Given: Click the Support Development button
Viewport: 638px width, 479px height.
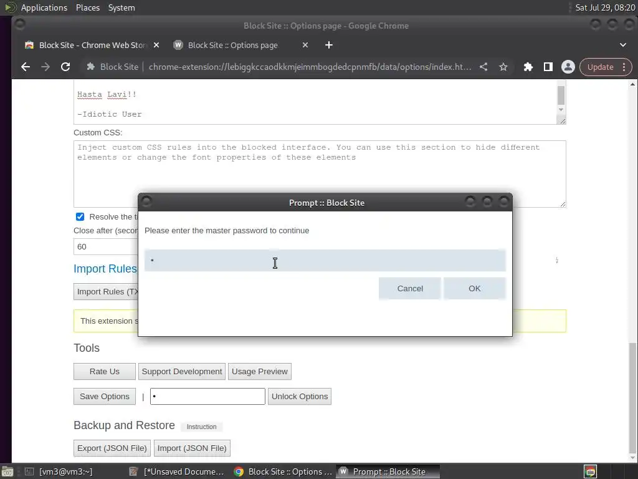Looking at the screenshot, I should pos(181,372).
